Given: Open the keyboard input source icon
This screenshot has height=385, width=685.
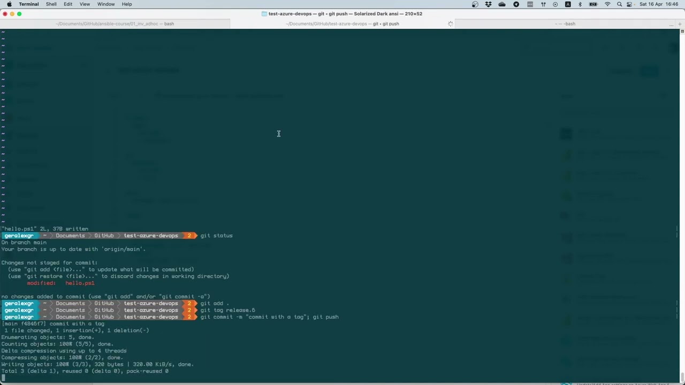Looking at the screenshot, I should pos(568,4).
